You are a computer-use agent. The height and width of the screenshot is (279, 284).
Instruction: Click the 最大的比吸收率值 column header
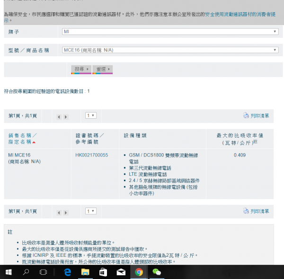click(x=240, y=139)
